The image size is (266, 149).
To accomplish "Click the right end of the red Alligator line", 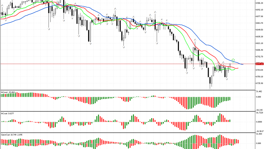I will [x=238, y=68].
